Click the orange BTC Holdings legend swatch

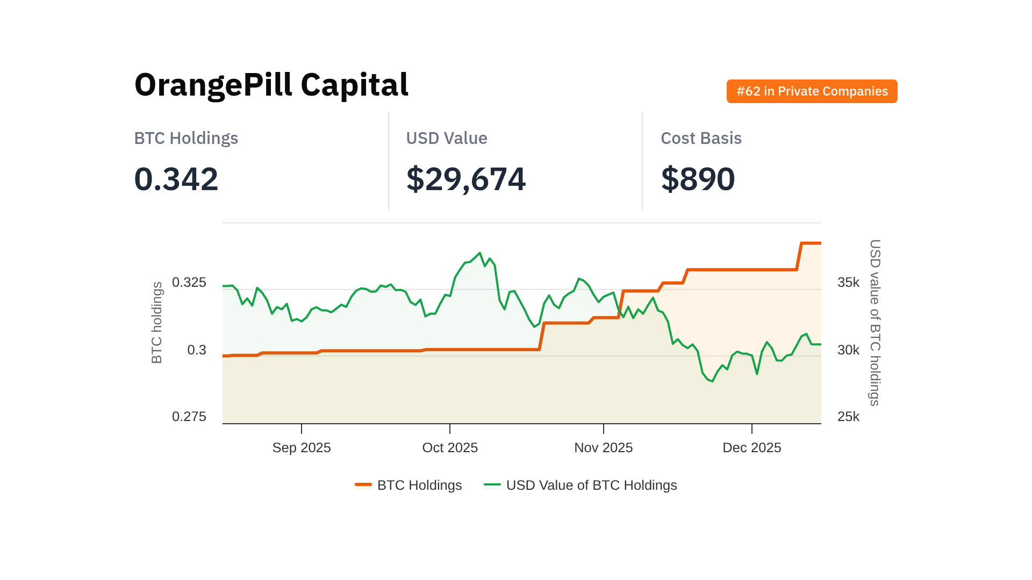click(363, 485)
